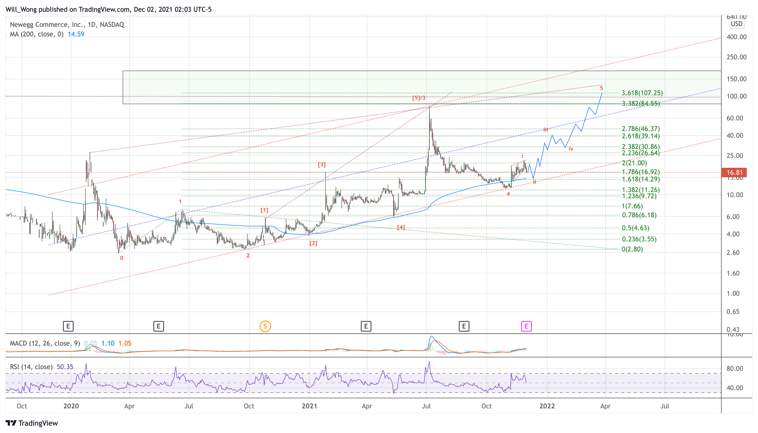Click the earnings marker E near 2020
758x433 pixels.
pos(68,326)
